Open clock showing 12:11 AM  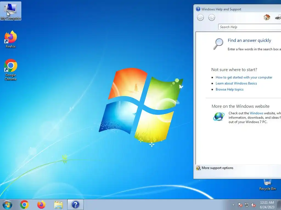(x=267, y=203)
